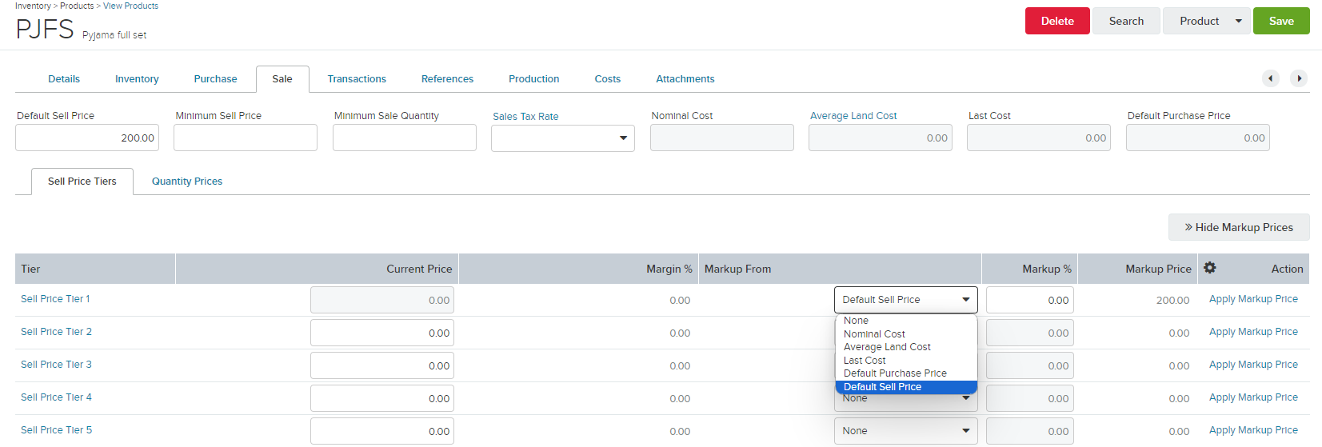This screenshot has height=447, width=1322.
Task: Focus Current Price field for Tier 5
Action: coord(382,431)
